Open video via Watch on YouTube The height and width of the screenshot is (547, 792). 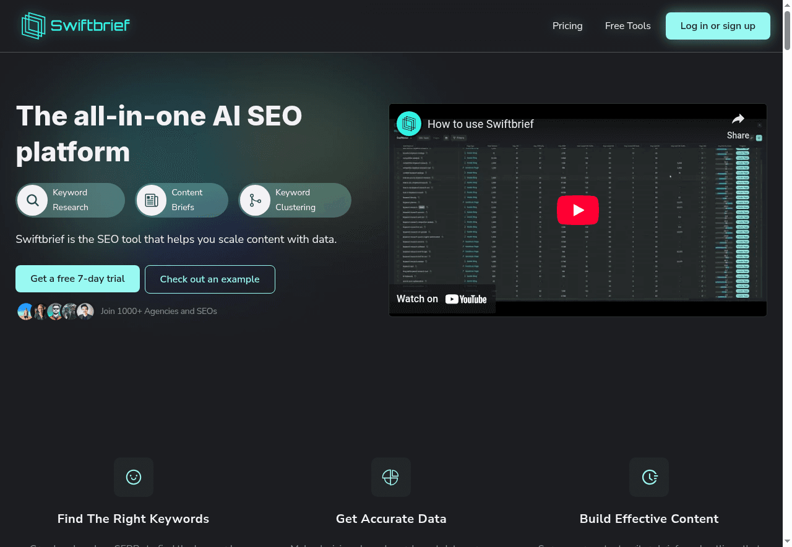coord(442,299)
